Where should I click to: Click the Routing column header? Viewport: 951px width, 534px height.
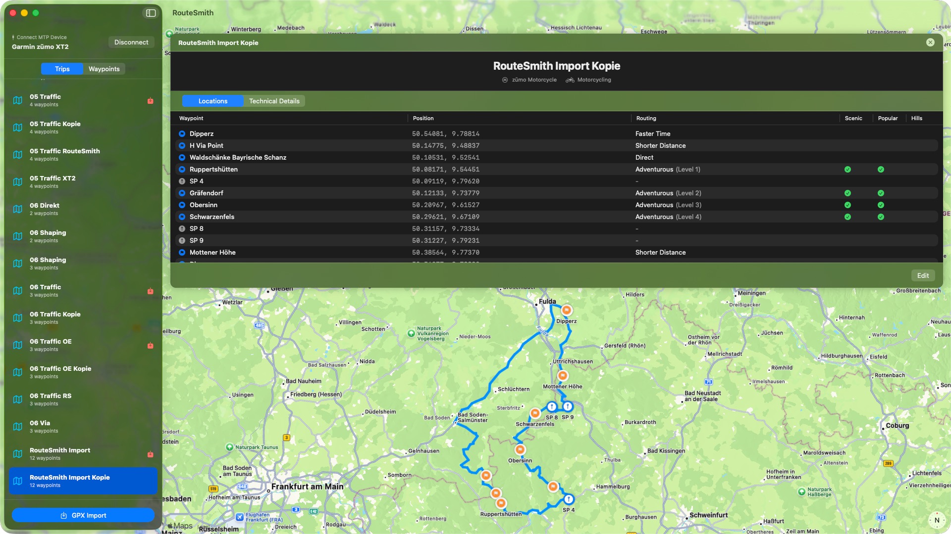point(646,118)
